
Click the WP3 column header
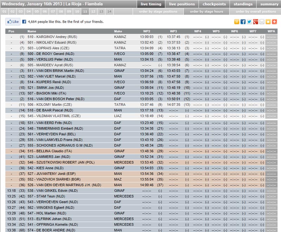[x=174, y=31]
